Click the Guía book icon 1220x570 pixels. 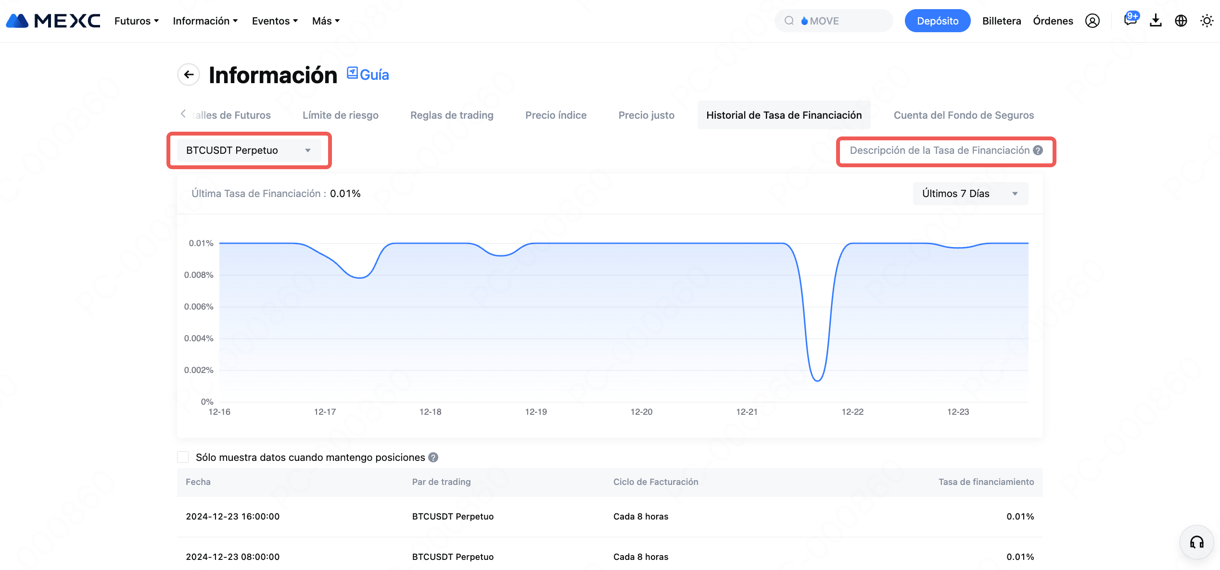[x=353, y=73]
